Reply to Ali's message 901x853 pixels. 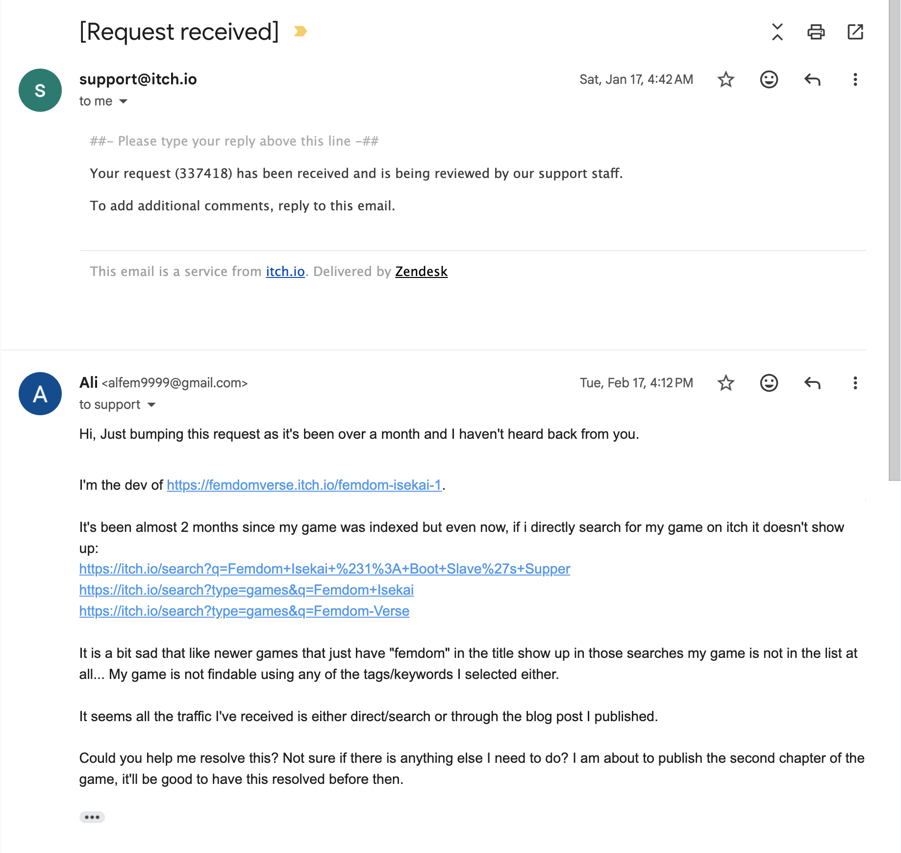pyautogui.click(x=812, y=383)
